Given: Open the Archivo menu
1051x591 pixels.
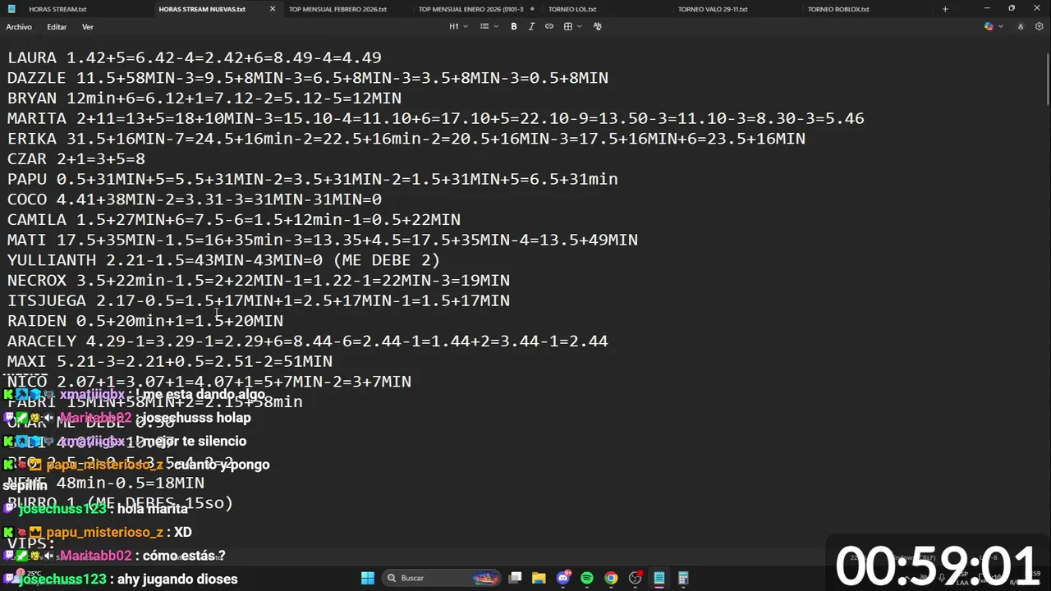Looking at the screenshot, I should coord(19,27).
